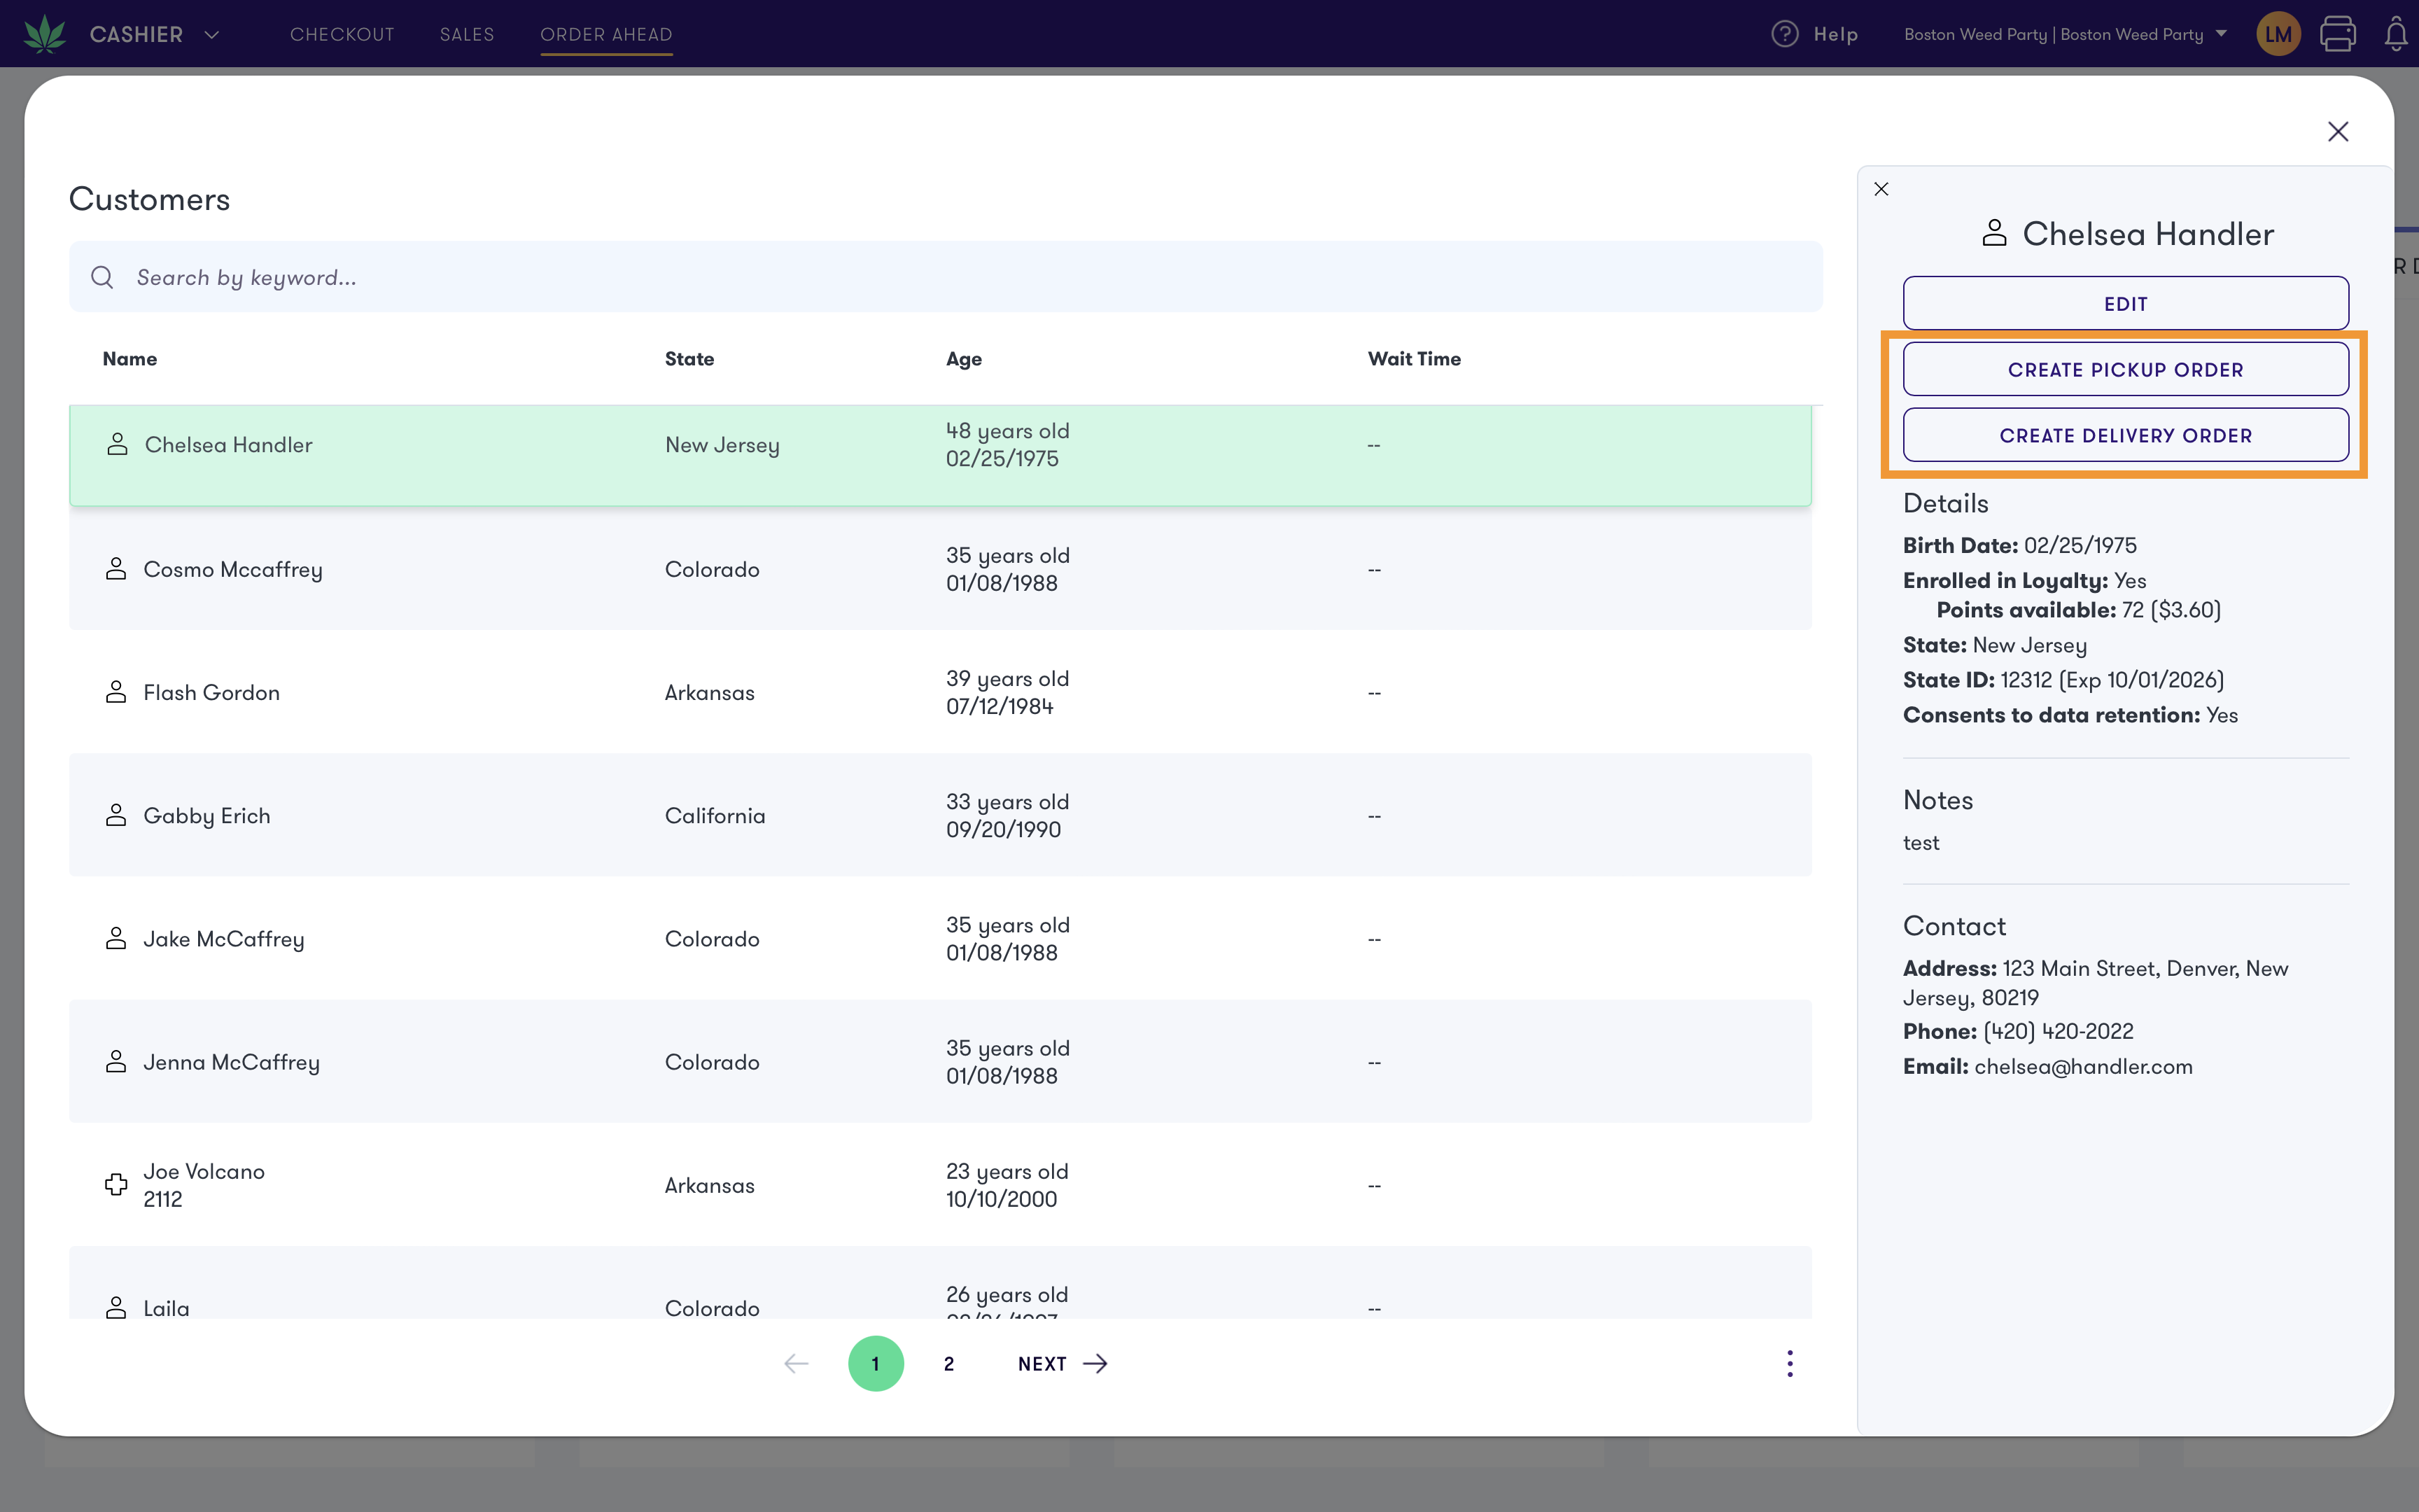Click the Next page link
Screen dimensions: 2419x1512
[1062, 1363]
